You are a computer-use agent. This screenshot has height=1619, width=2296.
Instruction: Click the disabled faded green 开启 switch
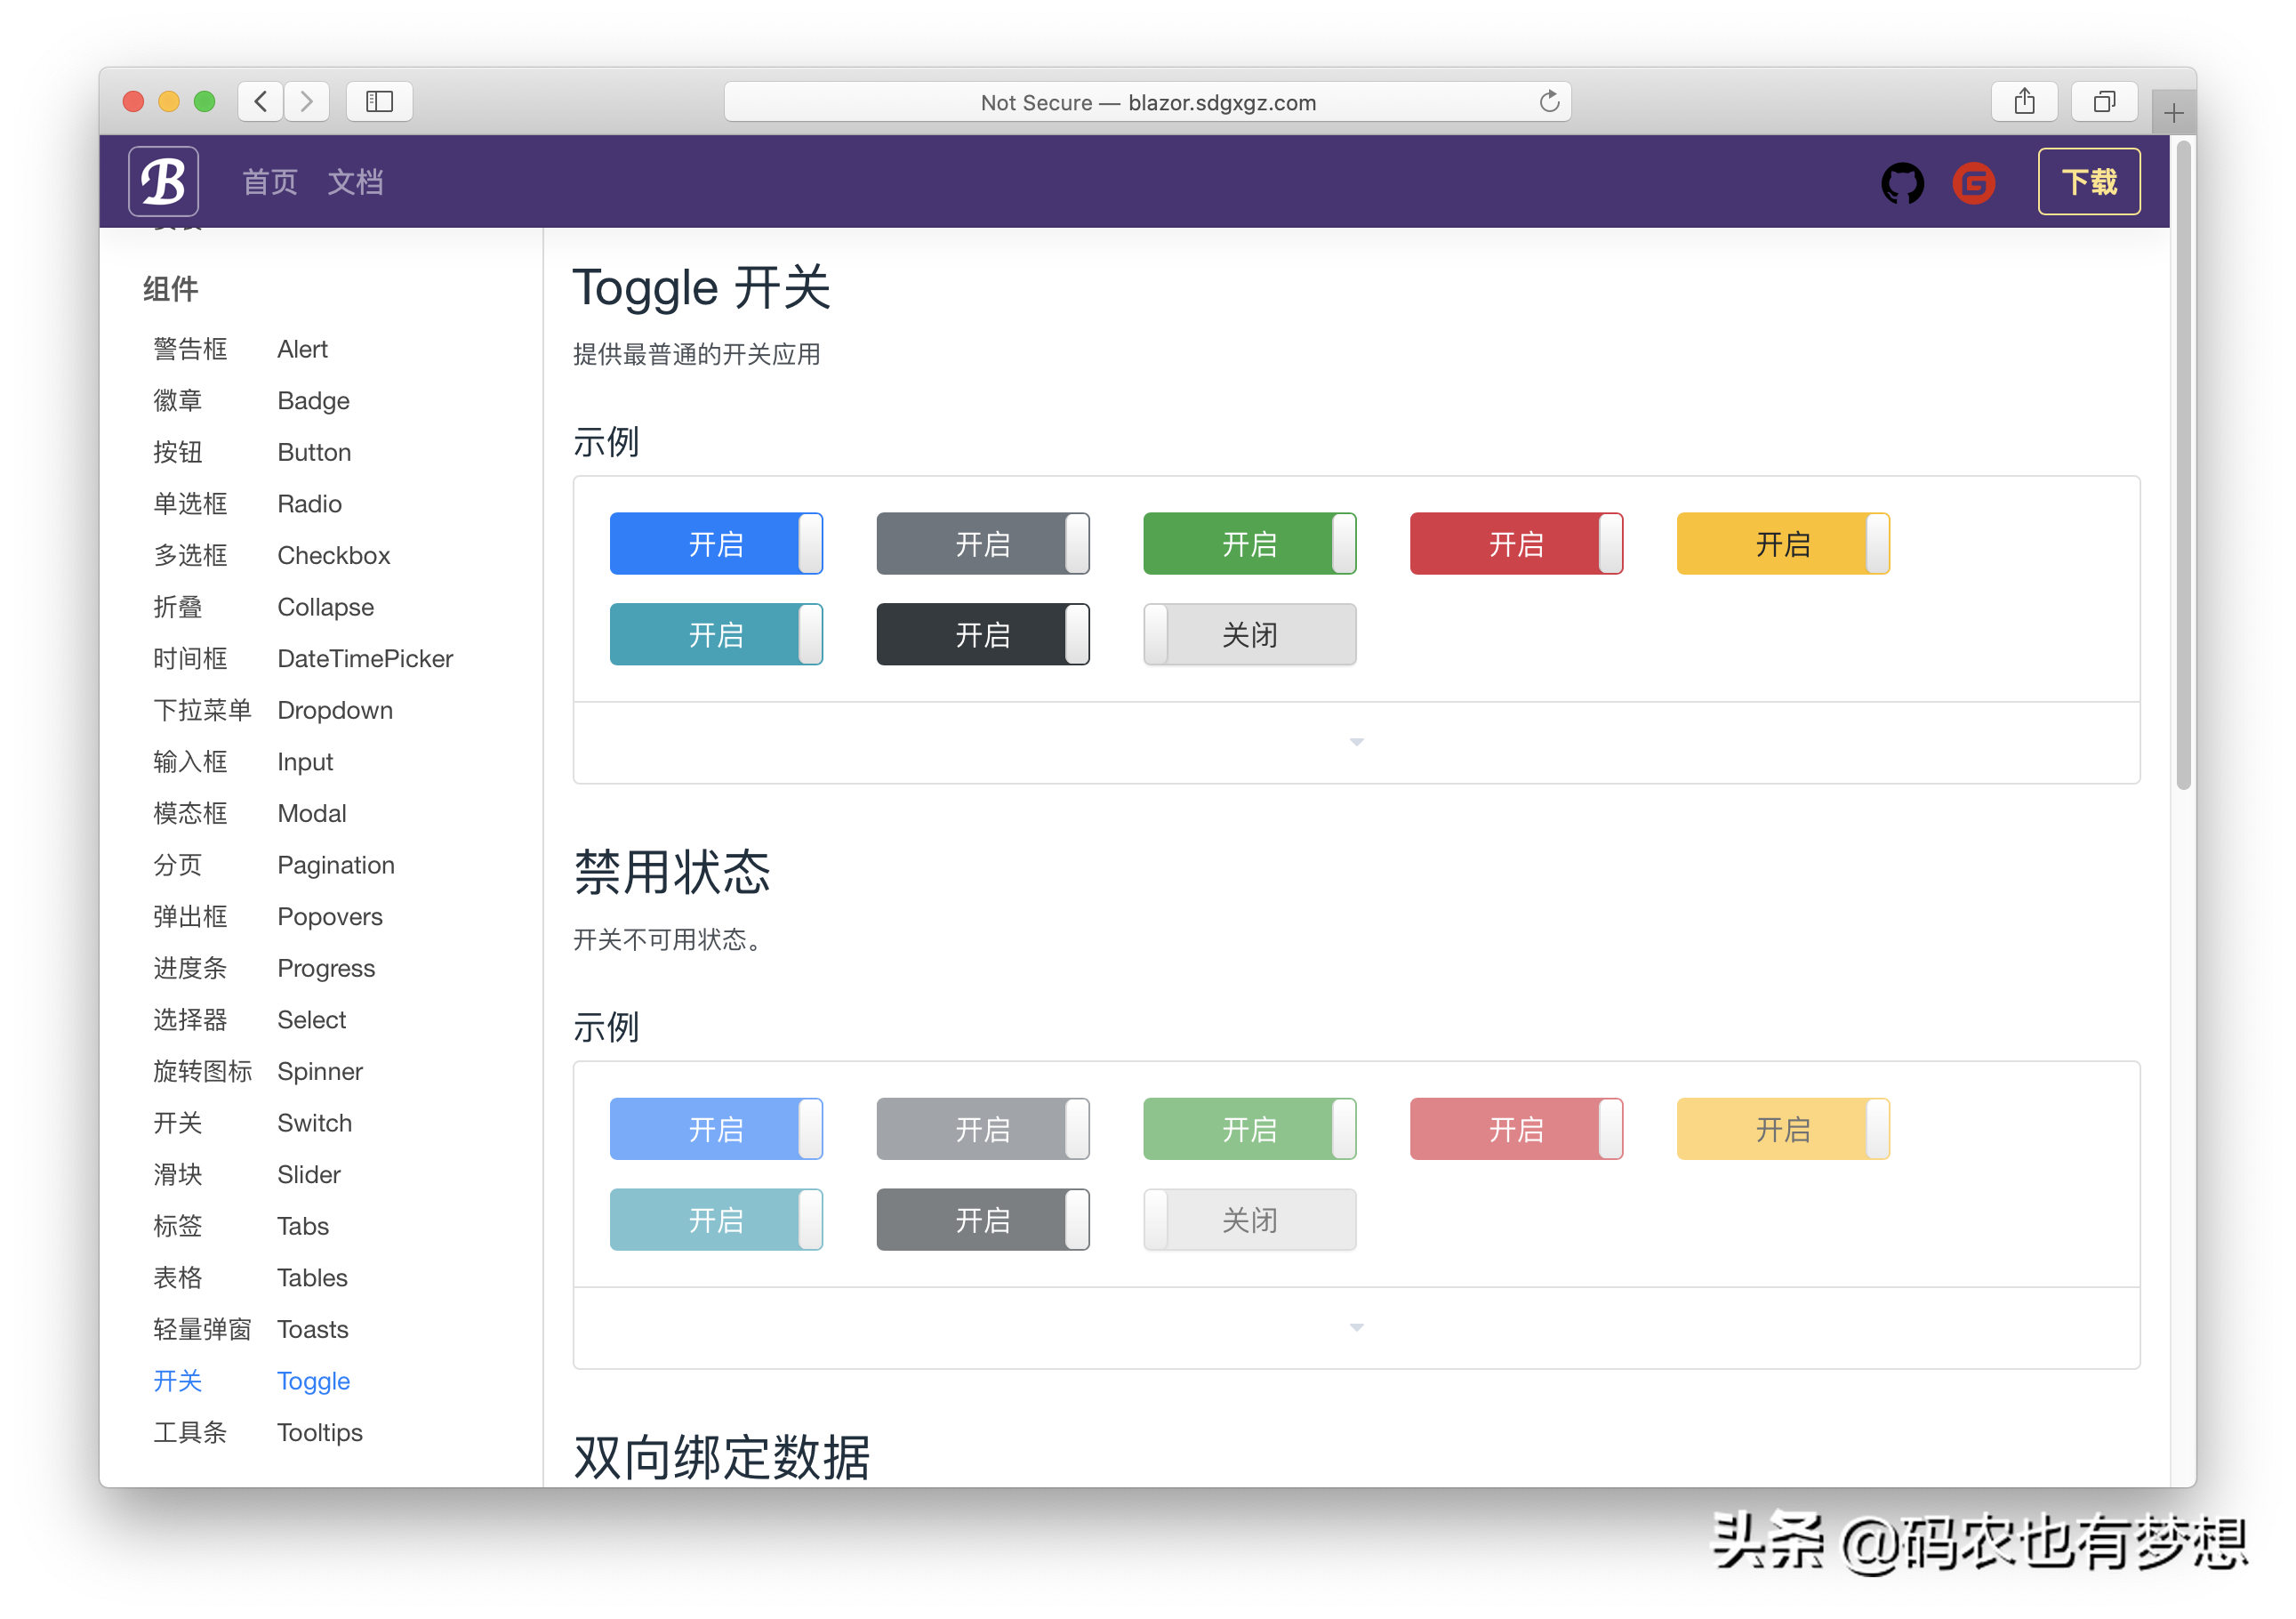(x=1250, y=1129)
